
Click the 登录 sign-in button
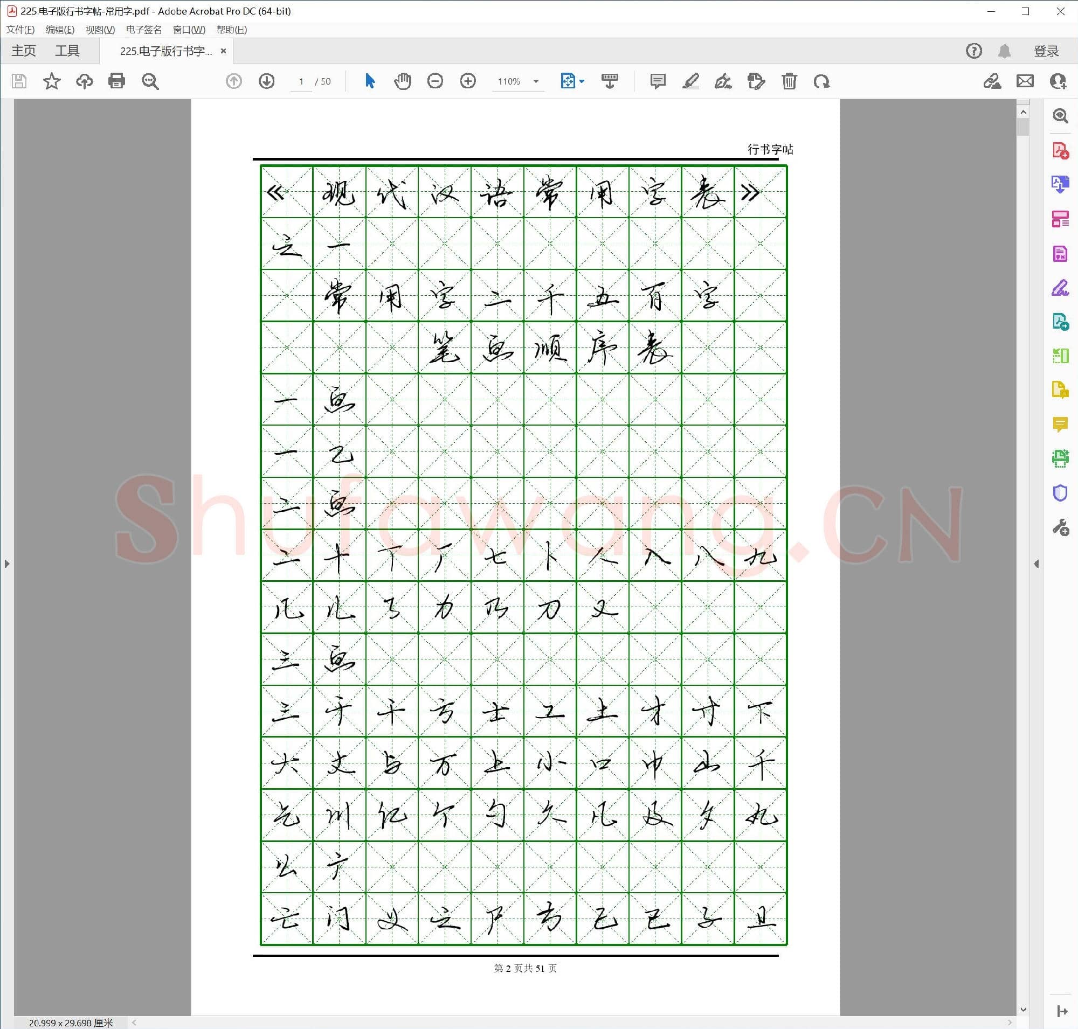tap(1045, 51)
